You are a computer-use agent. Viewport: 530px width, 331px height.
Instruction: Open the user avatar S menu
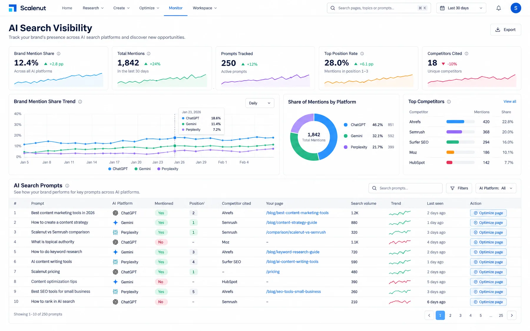coord(516,8)
